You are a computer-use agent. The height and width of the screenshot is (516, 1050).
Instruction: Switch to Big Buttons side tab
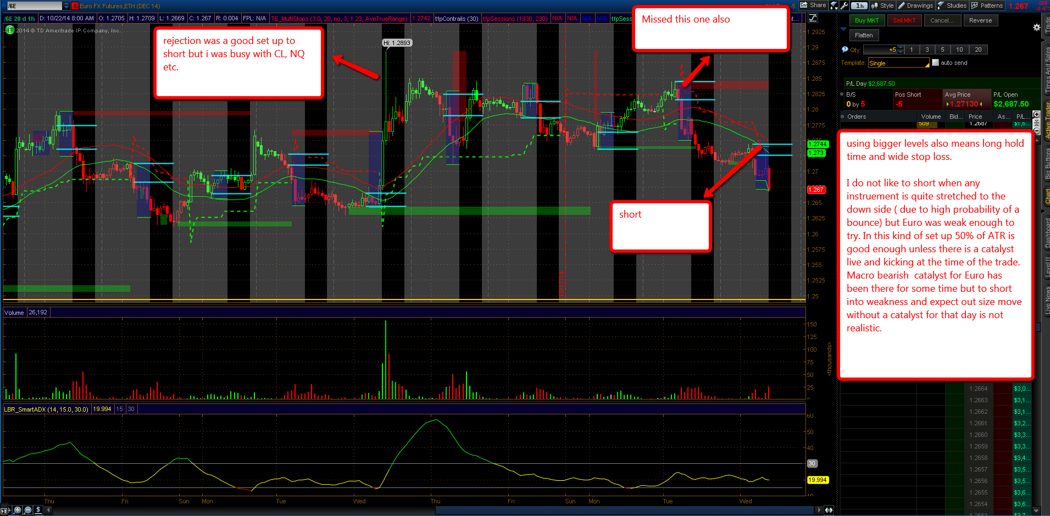point(1046,164)
